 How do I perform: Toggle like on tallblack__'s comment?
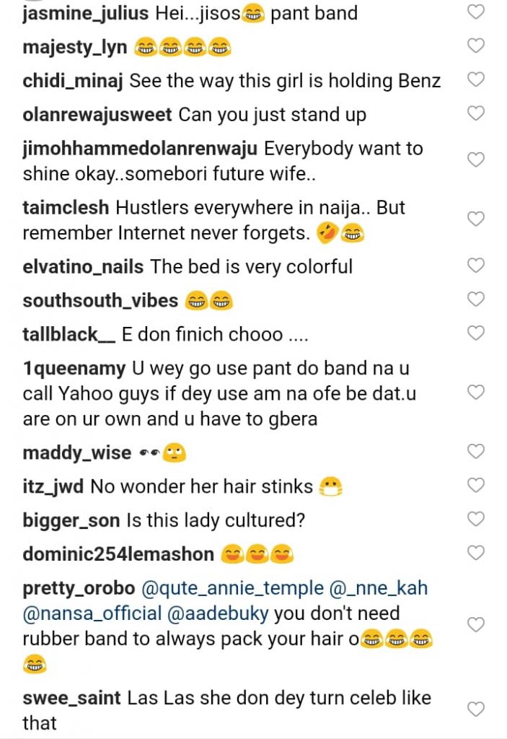click(475, 333)
